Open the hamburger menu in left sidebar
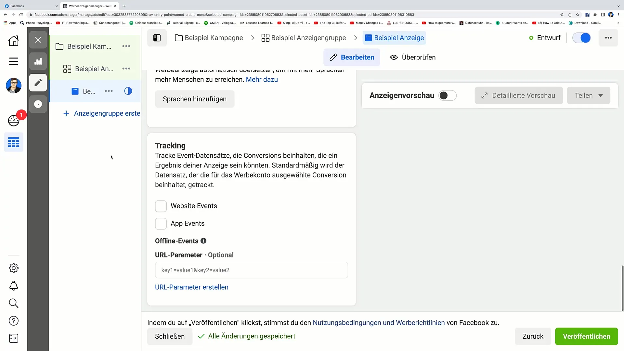 14,61
